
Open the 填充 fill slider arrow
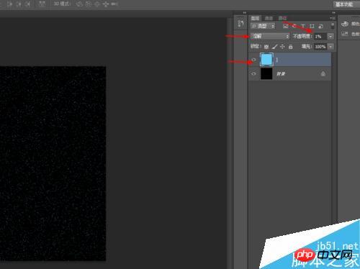(x=330, y=47)
